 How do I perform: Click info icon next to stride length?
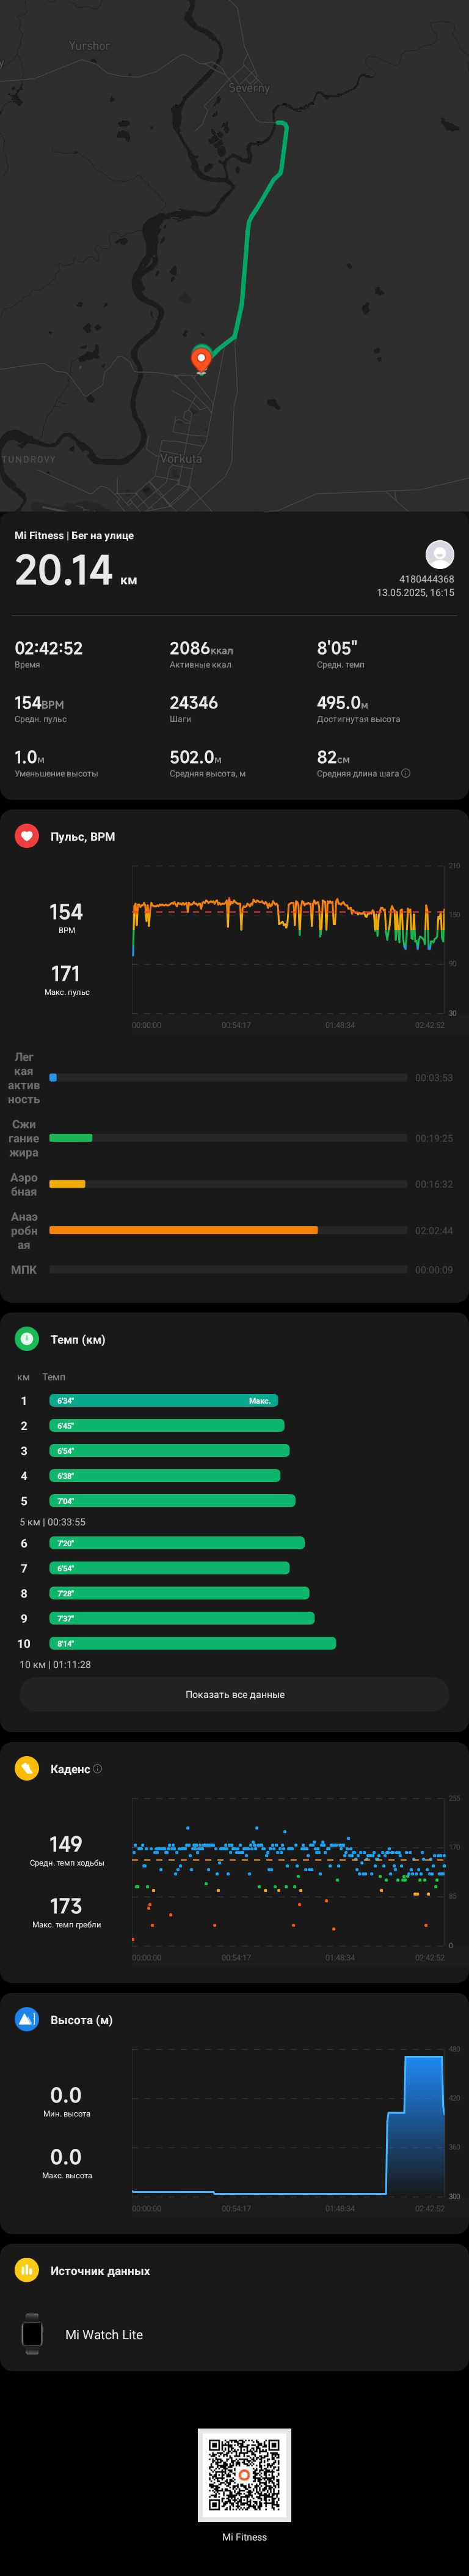(x=405, y=773)
